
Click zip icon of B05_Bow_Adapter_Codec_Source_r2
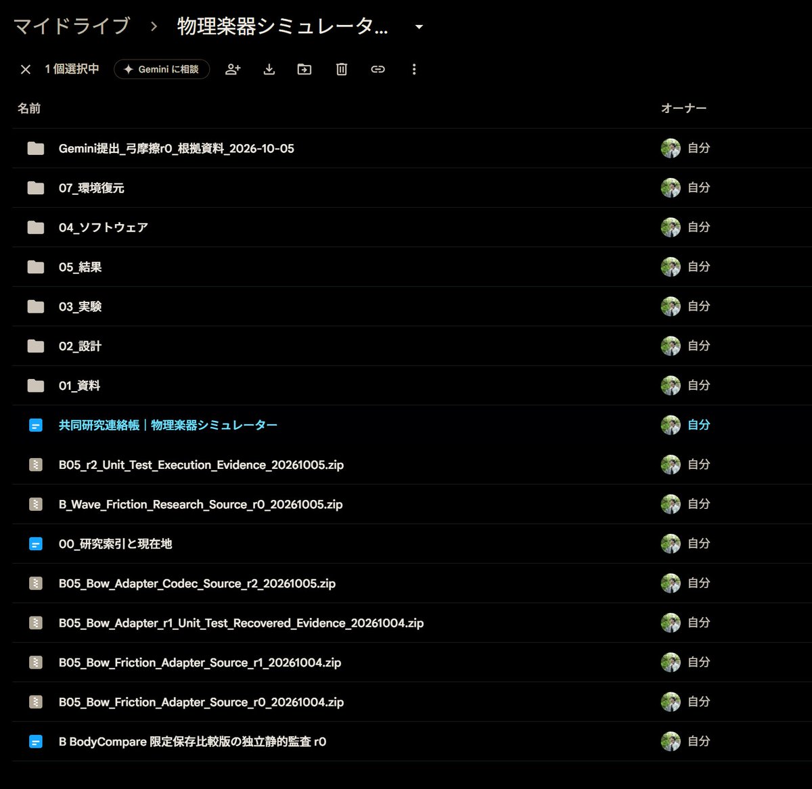click(36, 584)
